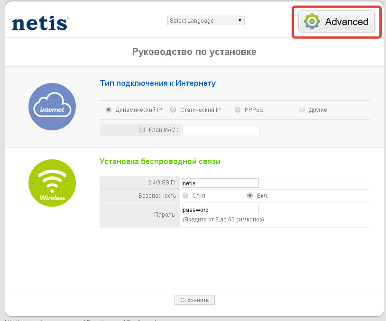Enable security with Вкл. radio button
The image size is (386, 321).
(250, 195)
